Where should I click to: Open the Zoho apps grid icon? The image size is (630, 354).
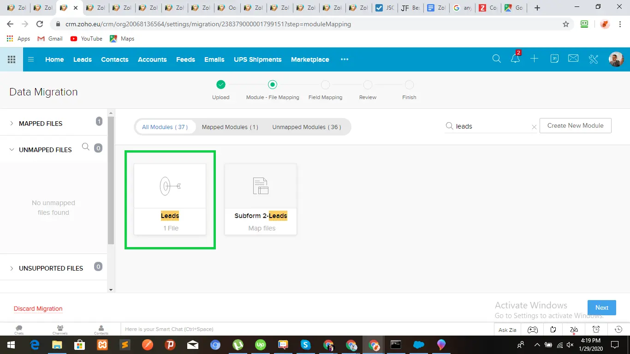(11, 59)
